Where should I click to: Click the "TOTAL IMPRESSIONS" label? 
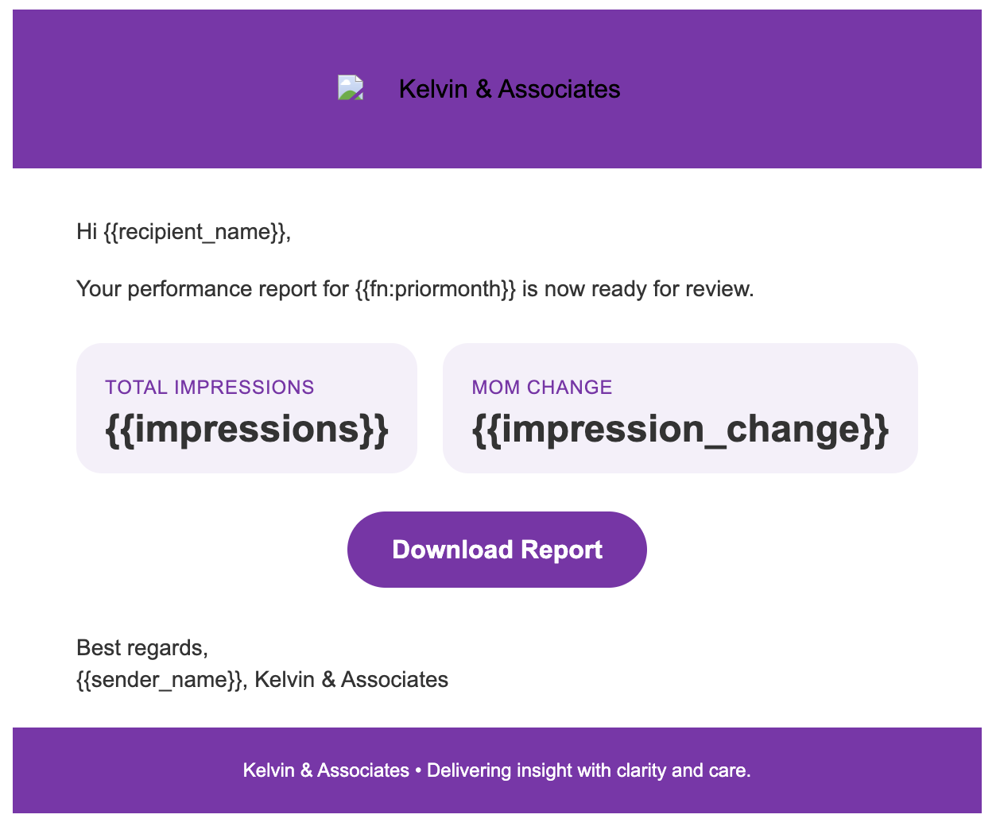coord(210,388)
